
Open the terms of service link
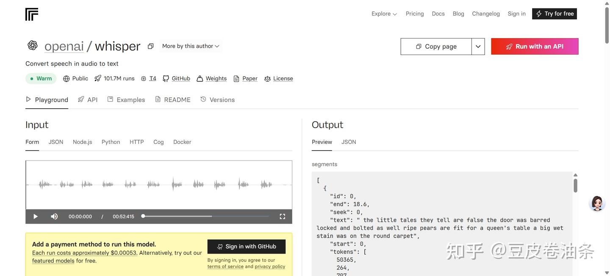pos(225,267)
